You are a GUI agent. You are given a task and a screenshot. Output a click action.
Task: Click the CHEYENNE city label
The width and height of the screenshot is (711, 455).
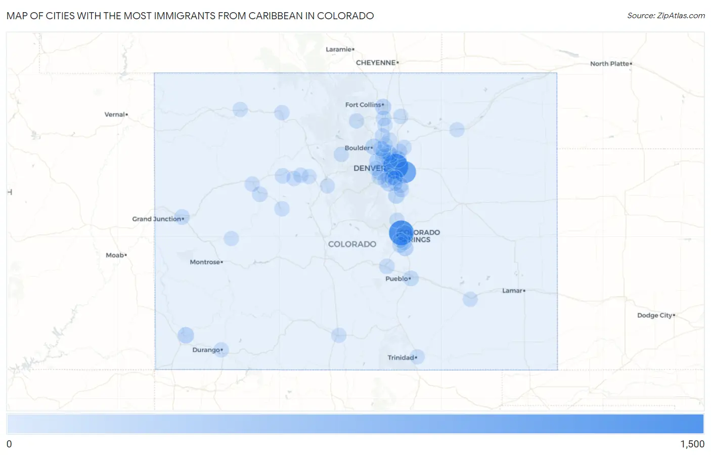(x=377, y=63)
